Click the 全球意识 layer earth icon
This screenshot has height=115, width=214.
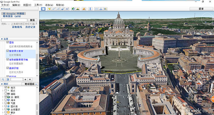(9, 109)
